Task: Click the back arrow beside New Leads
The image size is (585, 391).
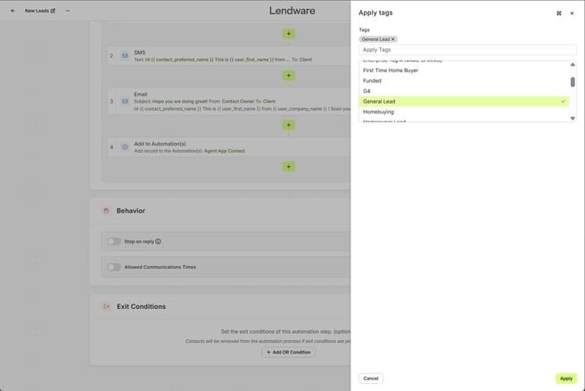Action: pyautogui.click(x=12, y=11)
